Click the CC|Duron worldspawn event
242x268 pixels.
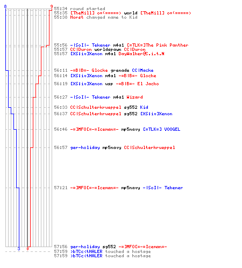(99, 49)
